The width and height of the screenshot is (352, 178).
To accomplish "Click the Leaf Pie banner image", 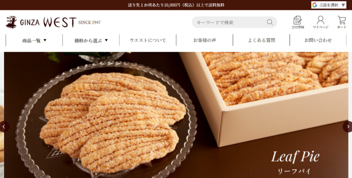I will (x=176, y=115).
